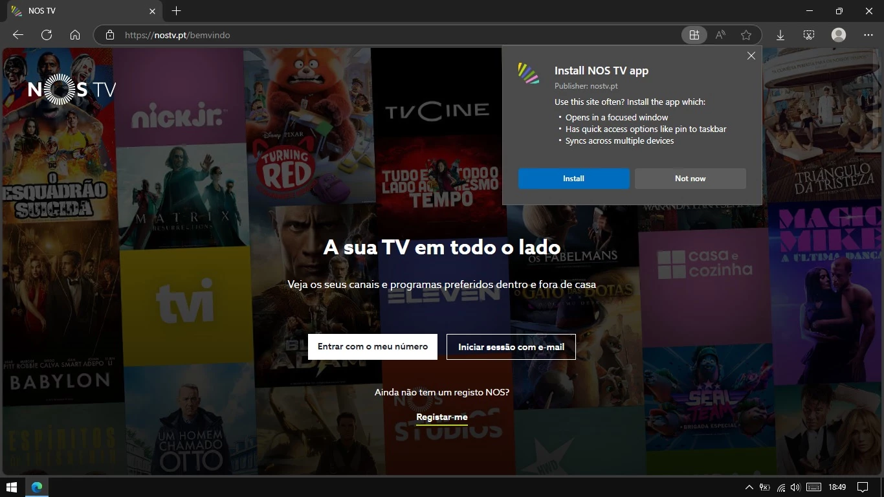Open the clock showing 18:49
884x497 pixels.
[837, 487]
